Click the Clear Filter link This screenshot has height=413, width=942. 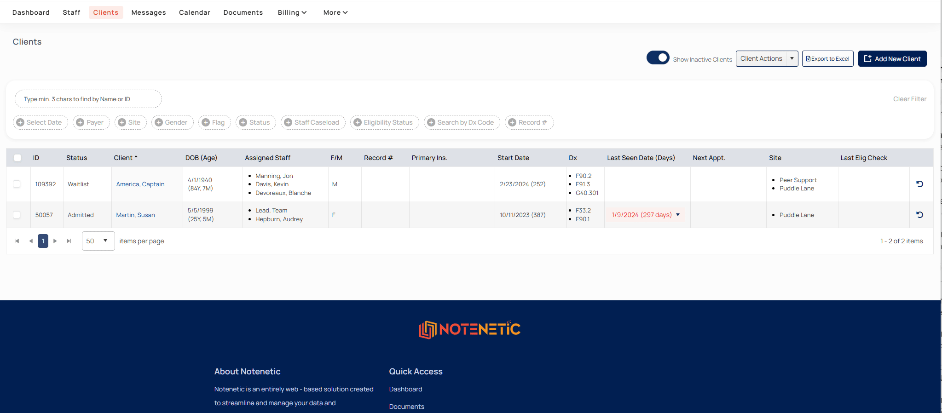tap(910, 99)
